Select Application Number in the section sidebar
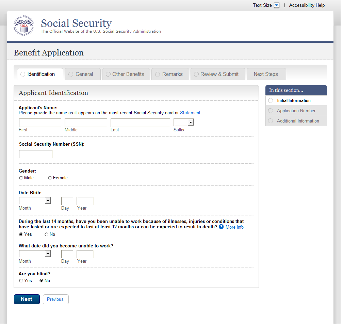Viewport: 343px width, 326px height. pyautogui.click(x=296, y=111)
